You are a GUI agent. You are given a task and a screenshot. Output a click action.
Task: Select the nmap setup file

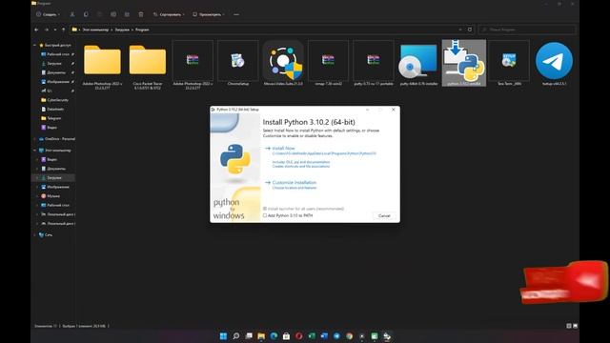[x=328, y=63]
